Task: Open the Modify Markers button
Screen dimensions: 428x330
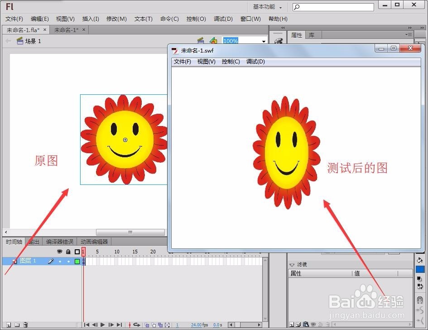Action: click(167, 325)
